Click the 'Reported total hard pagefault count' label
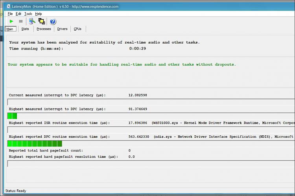The height and width of the screenshot is (196, 295). click(x=46, y=150)
